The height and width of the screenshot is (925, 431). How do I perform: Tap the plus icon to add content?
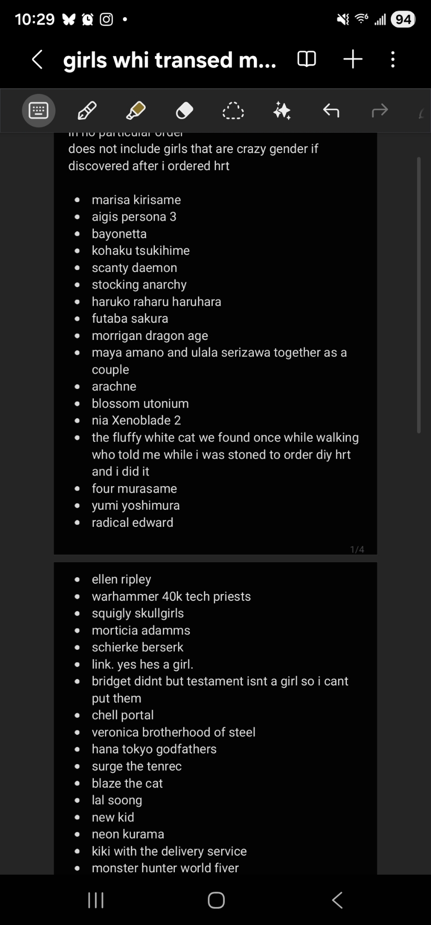(x=353, y=60)
